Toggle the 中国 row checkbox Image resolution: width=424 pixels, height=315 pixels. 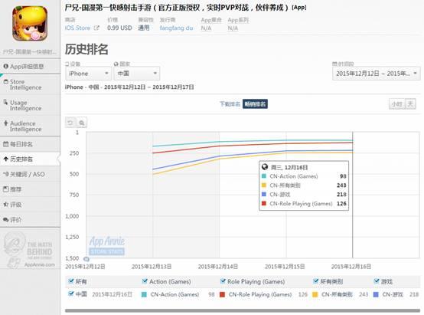(71, 294)
